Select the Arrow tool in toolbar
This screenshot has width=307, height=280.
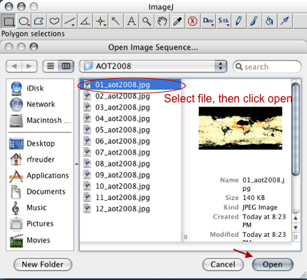(285, 21)
